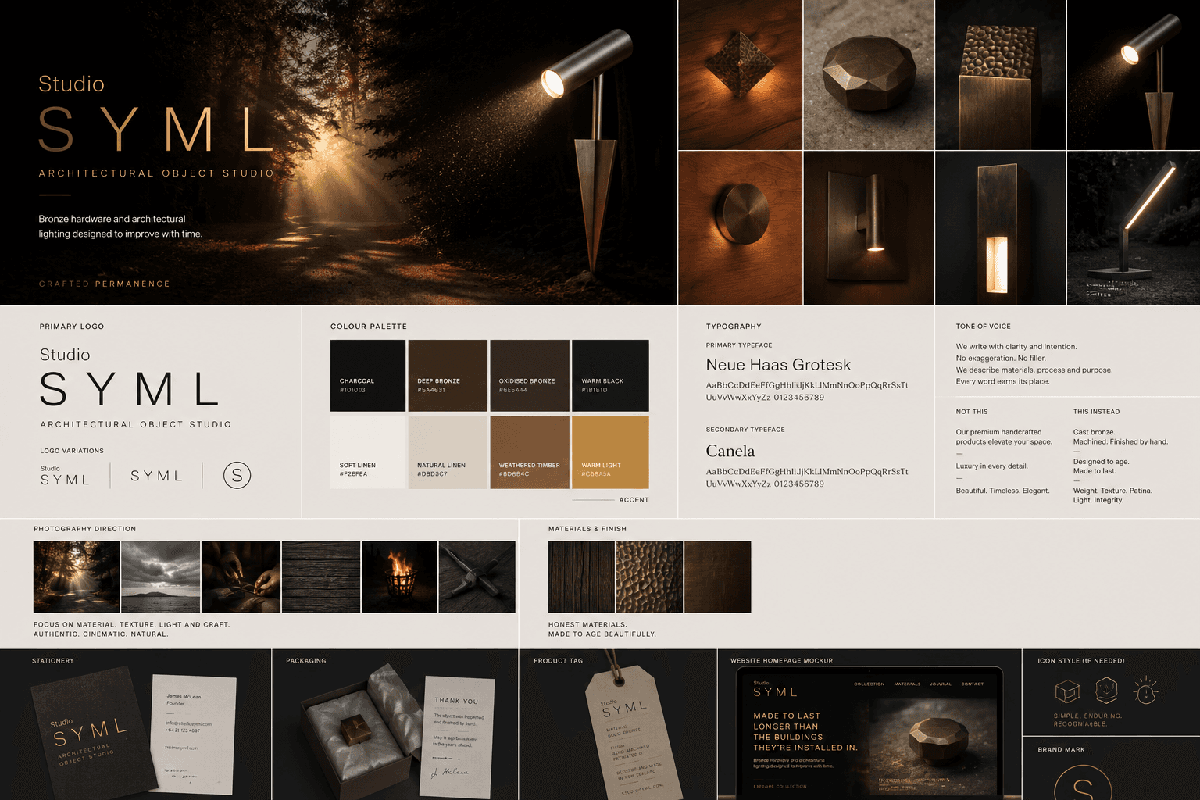Pick the Soft Linen colour swatch

[x=368, y=452]
